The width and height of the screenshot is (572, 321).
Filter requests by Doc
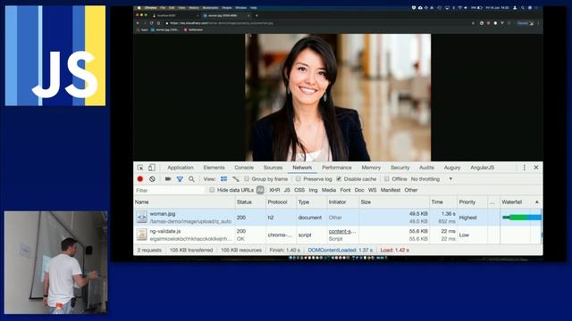coord(359,190)
